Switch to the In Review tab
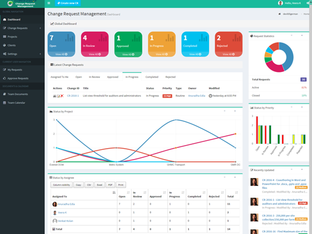Viewport: 312px width, 234px height. tap(94, 77)
